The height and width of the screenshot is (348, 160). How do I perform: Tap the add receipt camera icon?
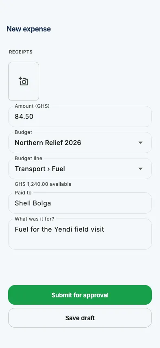coord(24,81)
